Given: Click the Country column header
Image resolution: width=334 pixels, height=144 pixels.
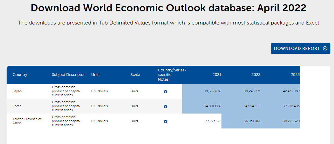Looking at the screenshot, I should coord(20,75).
